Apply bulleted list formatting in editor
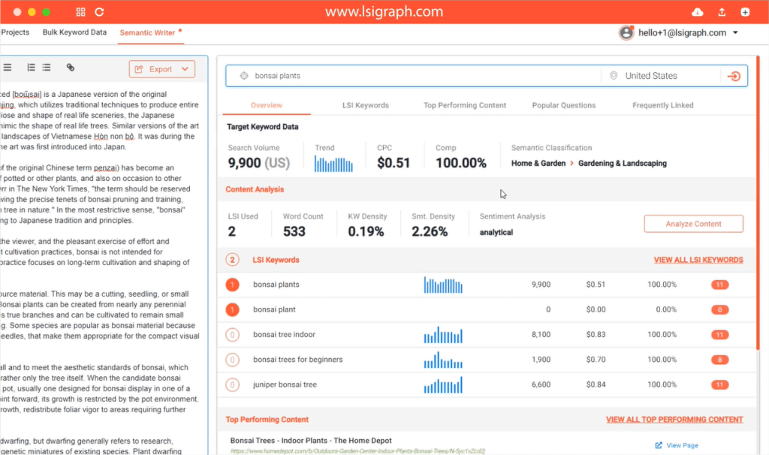This screenshot has width=769, height=455. click(47, 68)
